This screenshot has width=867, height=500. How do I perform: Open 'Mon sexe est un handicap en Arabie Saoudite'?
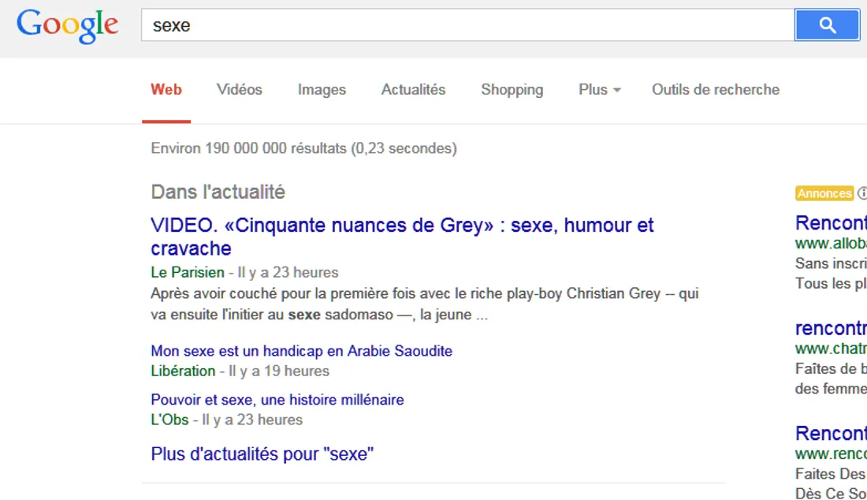coord(301,351)
